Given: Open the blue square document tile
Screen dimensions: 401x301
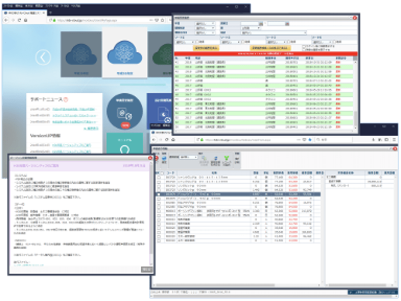Looking at the screenshot, I should (x=160, y=111).
